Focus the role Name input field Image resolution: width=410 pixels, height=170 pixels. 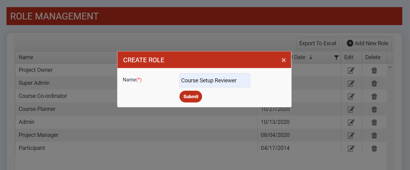[x=215, y=81]
